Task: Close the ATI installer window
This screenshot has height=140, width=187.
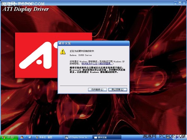Action: 184,3
